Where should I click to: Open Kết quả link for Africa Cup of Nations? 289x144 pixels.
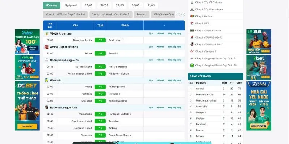coord(160,47)
